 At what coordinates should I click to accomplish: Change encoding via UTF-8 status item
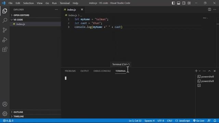pos(160,121)
